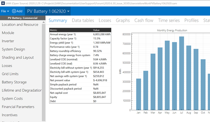
Task: View the Time series tab
Action: pyautogui.click(x=169, y=20)
